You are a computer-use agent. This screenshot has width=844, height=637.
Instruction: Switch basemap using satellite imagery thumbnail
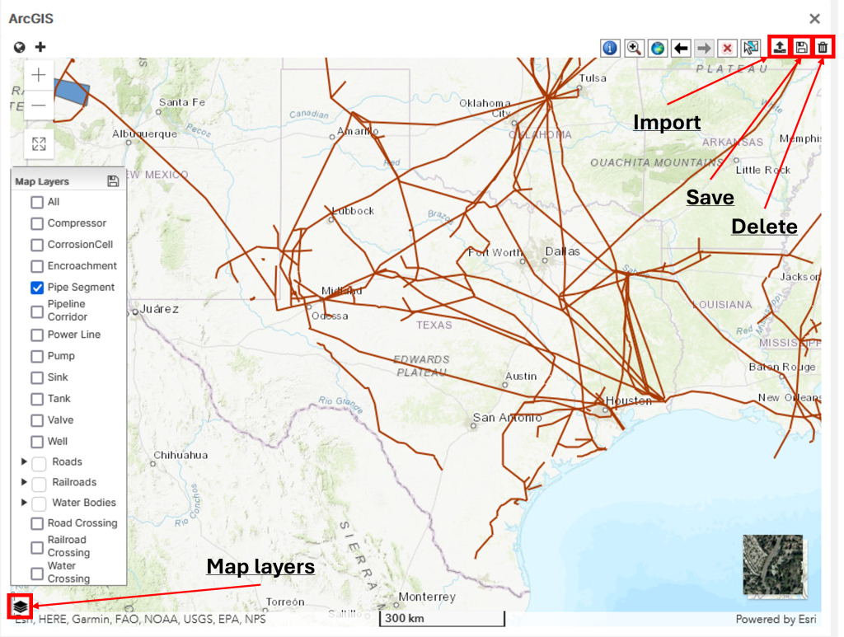[772, 564]
